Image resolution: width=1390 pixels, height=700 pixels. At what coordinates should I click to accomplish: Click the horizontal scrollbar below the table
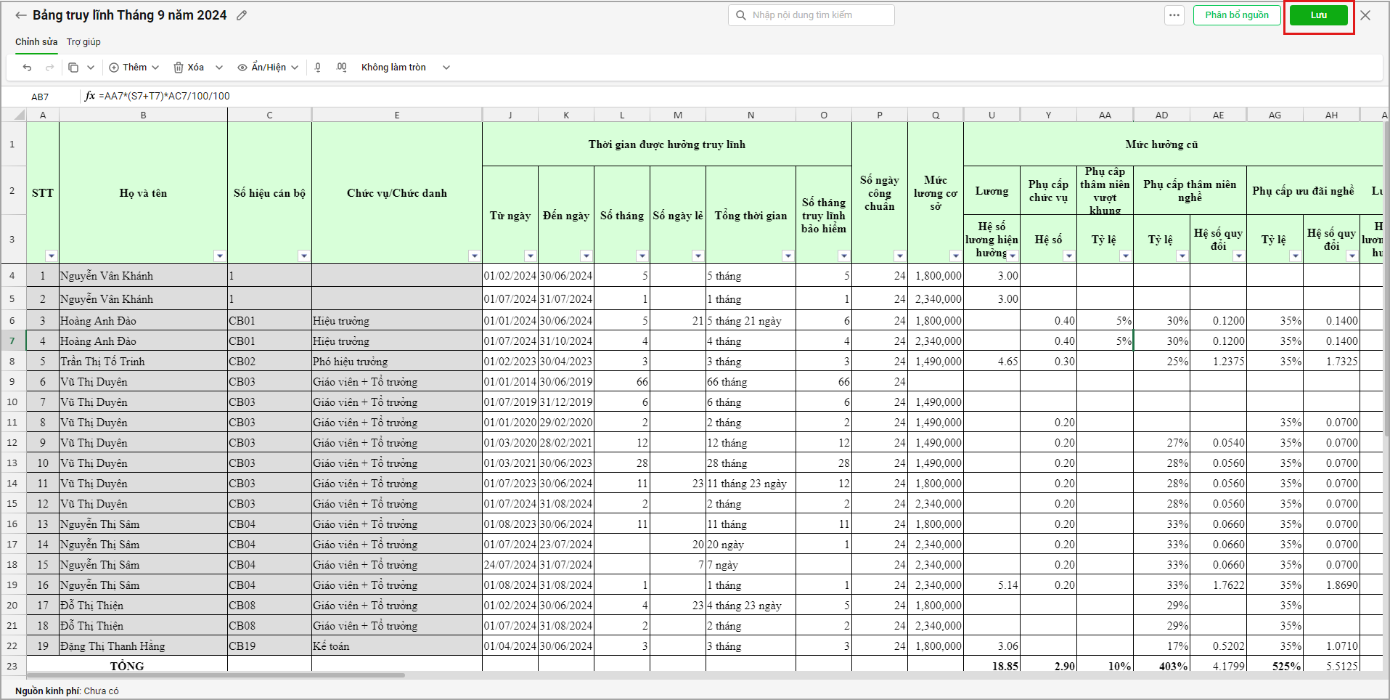click(218, 675)
